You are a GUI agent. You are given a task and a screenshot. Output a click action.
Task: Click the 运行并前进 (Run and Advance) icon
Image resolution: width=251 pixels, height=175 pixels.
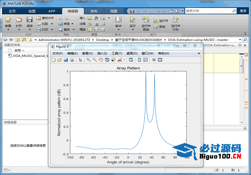(x=146, y=19)
